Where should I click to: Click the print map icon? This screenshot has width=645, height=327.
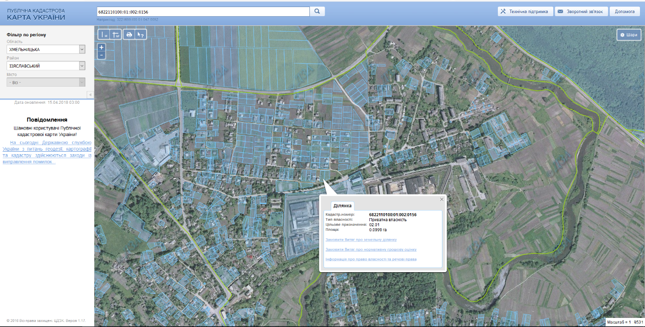[x=129, y=35]
